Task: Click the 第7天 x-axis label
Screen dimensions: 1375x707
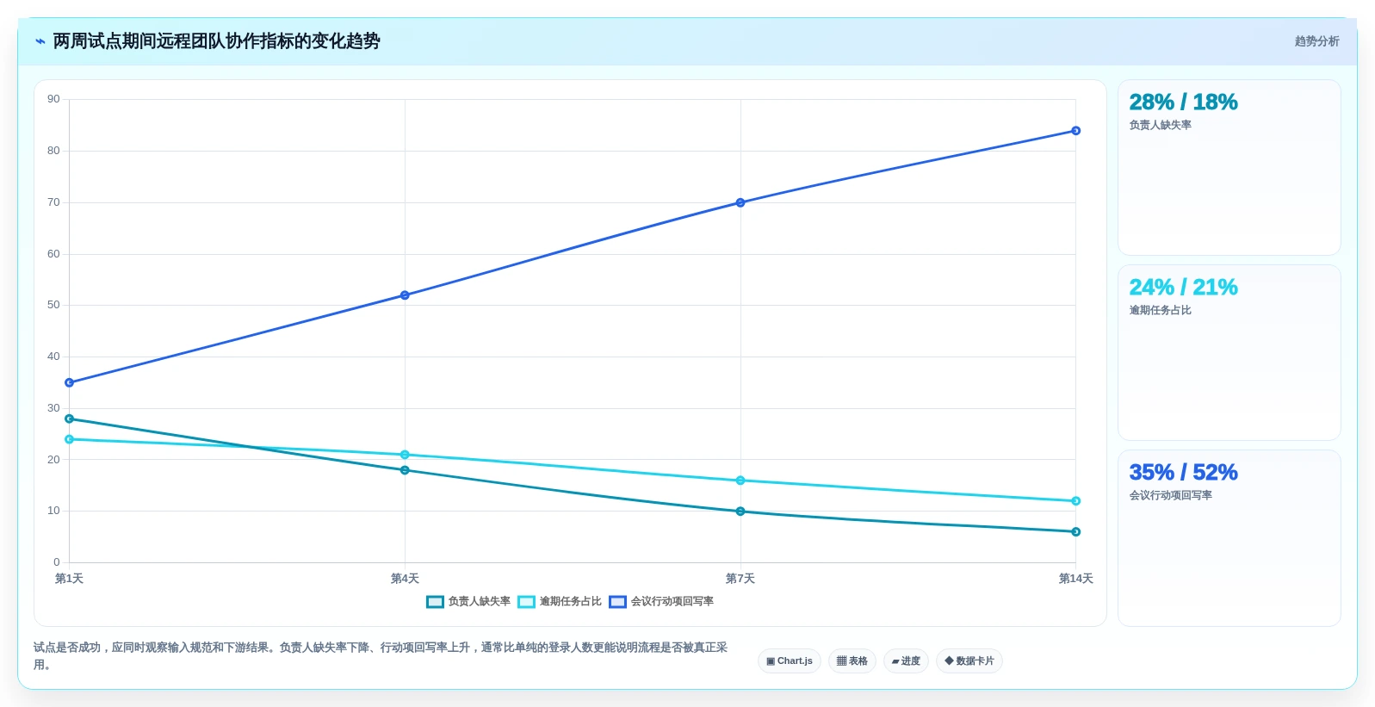Action: [740, 579]
